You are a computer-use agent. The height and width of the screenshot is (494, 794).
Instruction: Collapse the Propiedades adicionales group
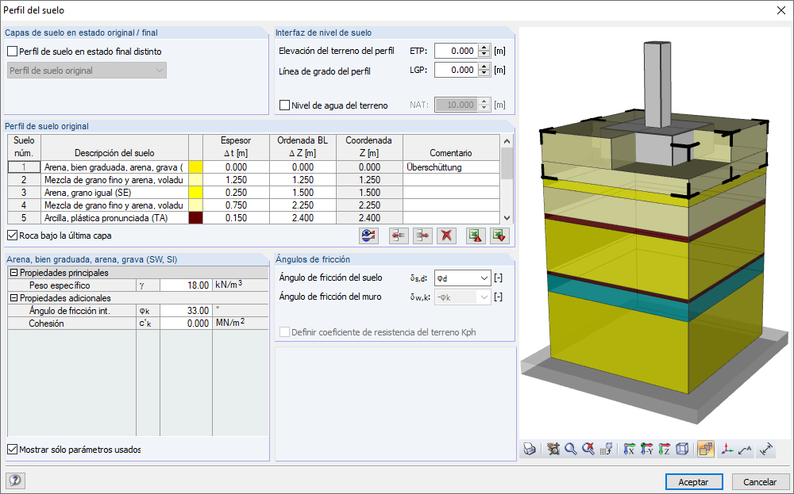tap(13, 298)
